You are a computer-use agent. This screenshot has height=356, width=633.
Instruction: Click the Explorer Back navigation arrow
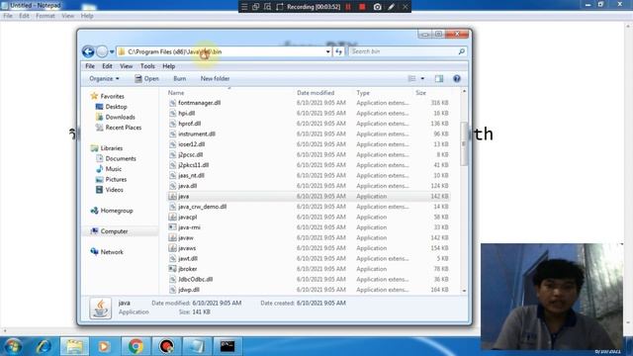pyautogui.click(x=88, y=51)
